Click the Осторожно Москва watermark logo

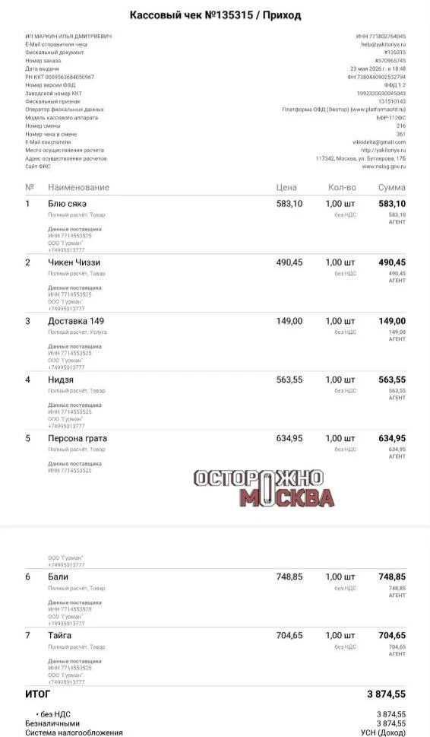point(264,488)
